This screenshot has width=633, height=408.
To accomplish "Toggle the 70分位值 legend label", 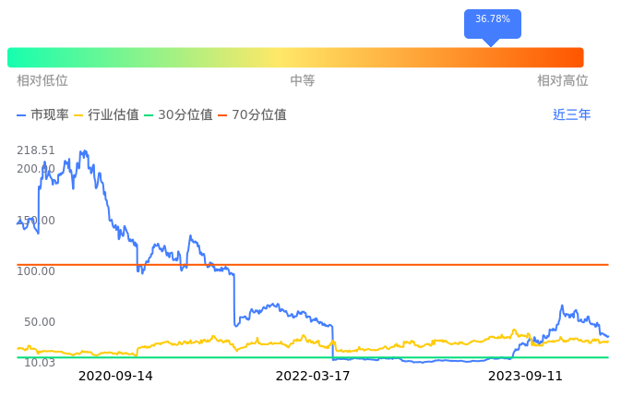I will tap(259, 115).
